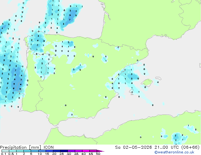Click the 15–20 mm legend color swatch

click(x=49, y=151)
